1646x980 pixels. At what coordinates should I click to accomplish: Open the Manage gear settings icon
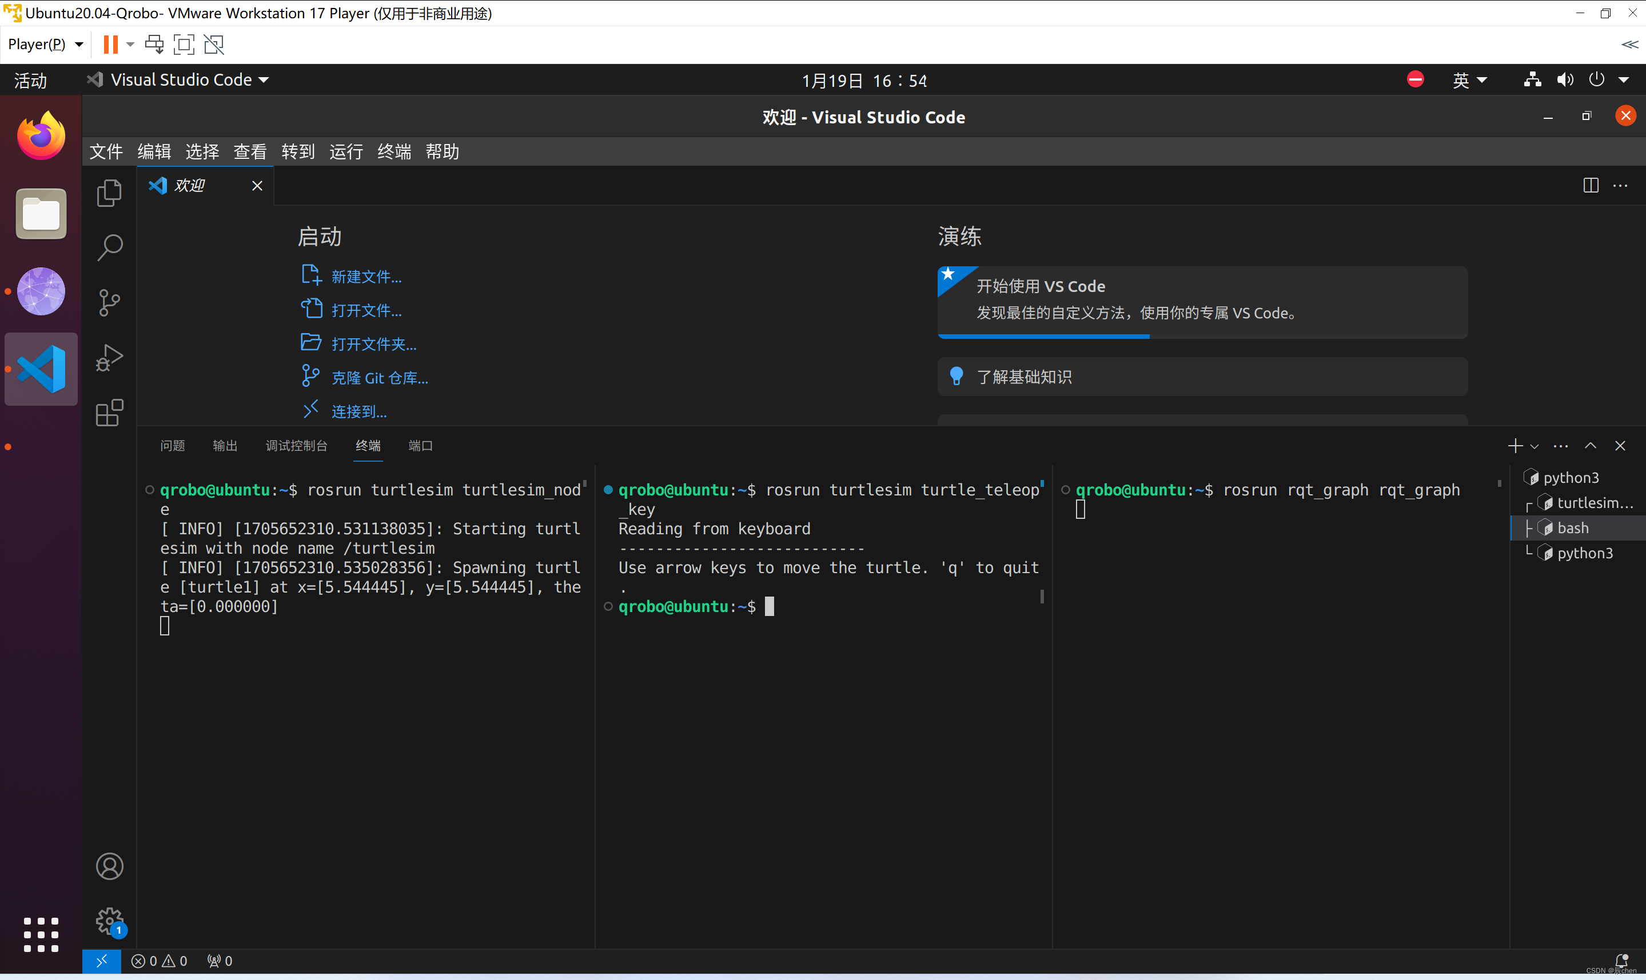pos(109,921)
